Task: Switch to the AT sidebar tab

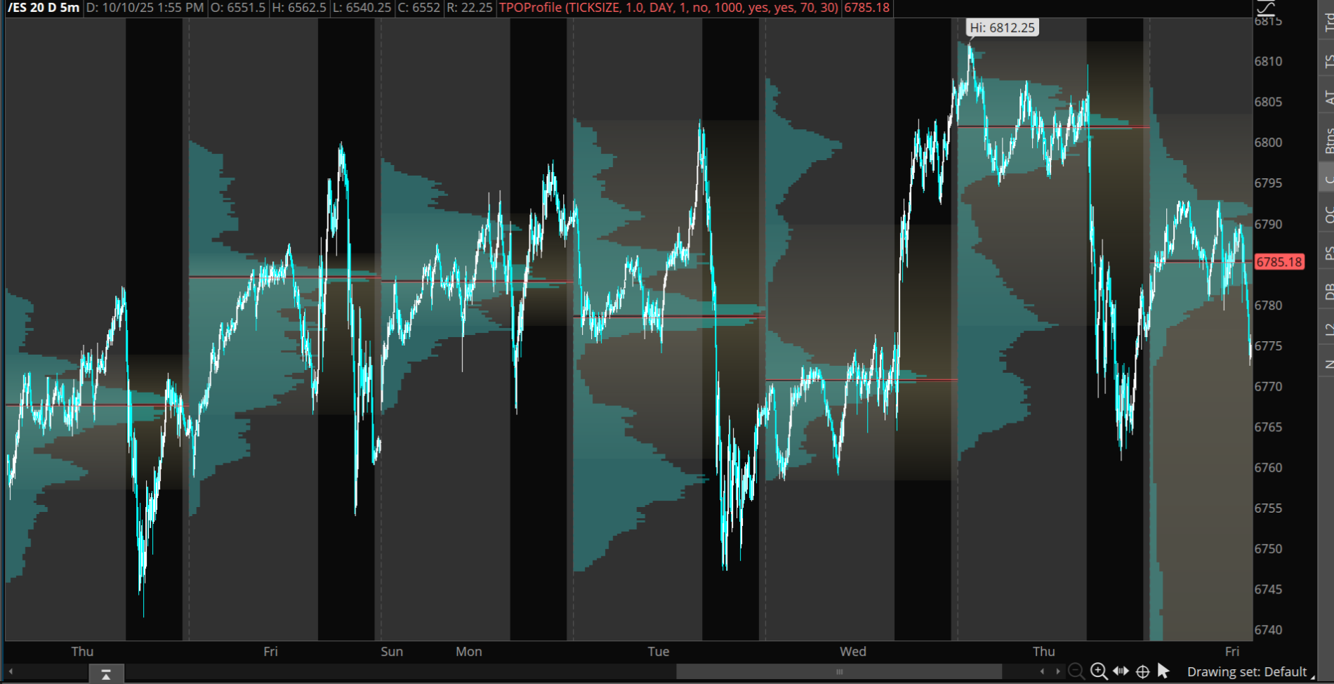Action: click(x=1327, y=98)
